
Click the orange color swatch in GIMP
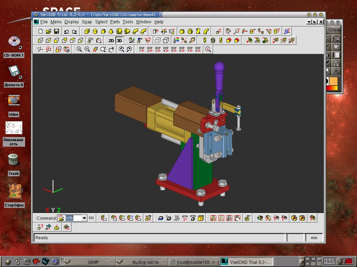pyautogui.click(x=334, y=81)
